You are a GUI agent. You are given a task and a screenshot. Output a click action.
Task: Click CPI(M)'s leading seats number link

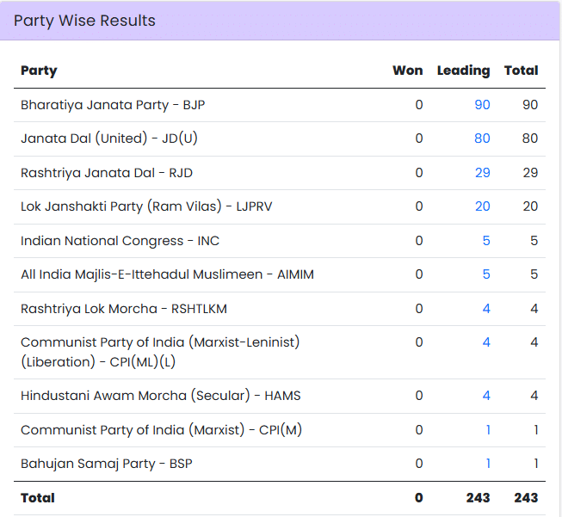click(487, 430)
